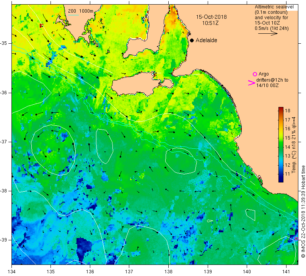Click the magenta Argo circle legend symbol
The image size is (306, 276).
point(255,74)
